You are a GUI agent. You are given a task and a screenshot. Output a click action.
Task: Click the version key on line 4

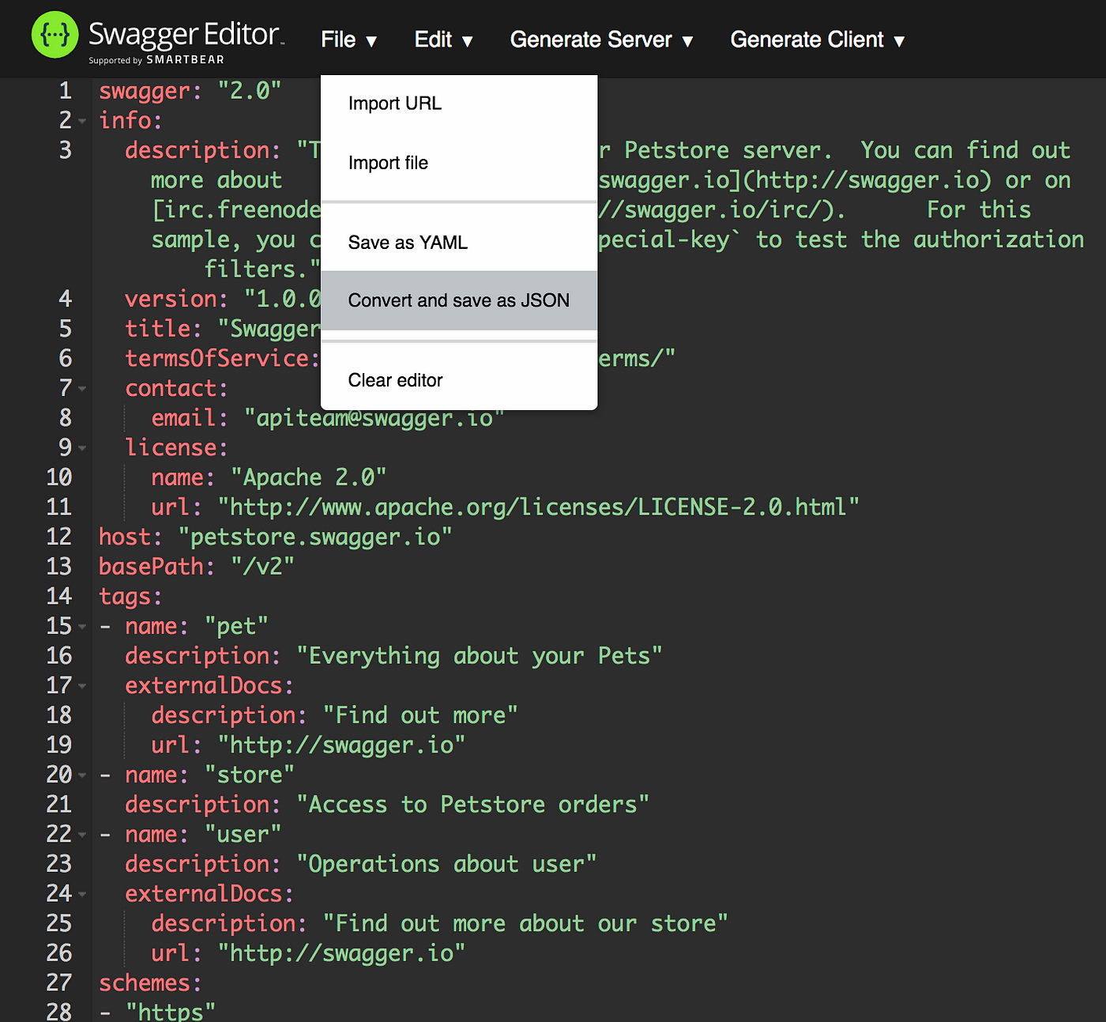tap(176, 299)
